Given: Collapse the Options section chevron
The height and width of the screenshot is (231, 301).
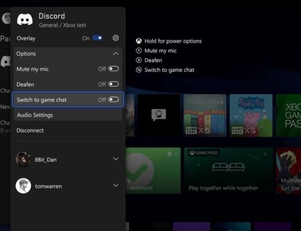Looking at the screenshot, I should point(116,54).
